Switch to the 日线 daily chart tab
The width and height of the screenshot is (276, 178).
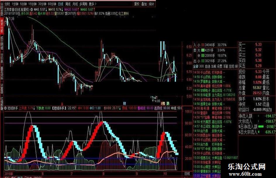click(60, 4)
